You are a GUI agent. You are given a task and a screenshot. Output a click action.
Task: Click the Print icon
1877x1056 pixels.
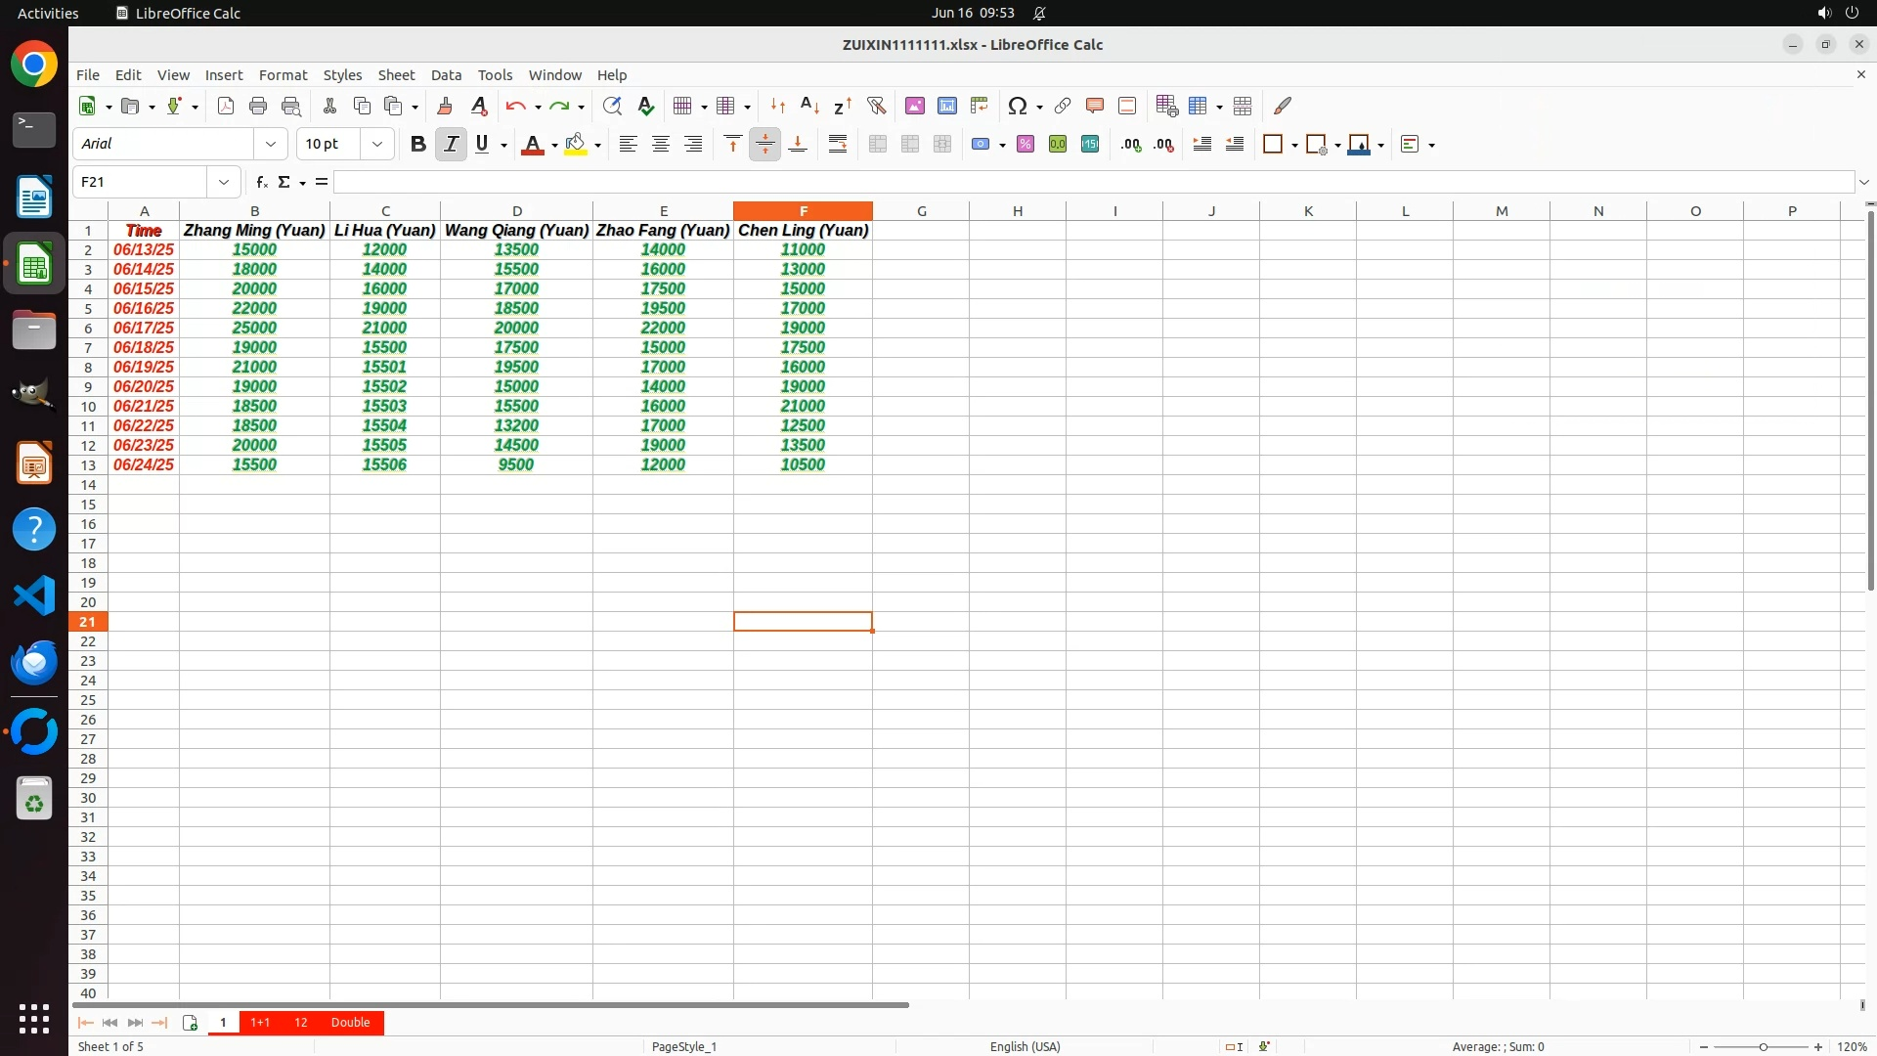click(258, 106)
